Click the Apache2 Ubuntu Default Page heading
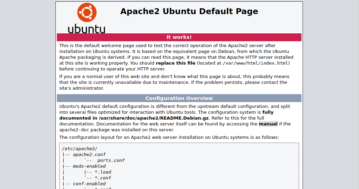 (x=189, y=11)
